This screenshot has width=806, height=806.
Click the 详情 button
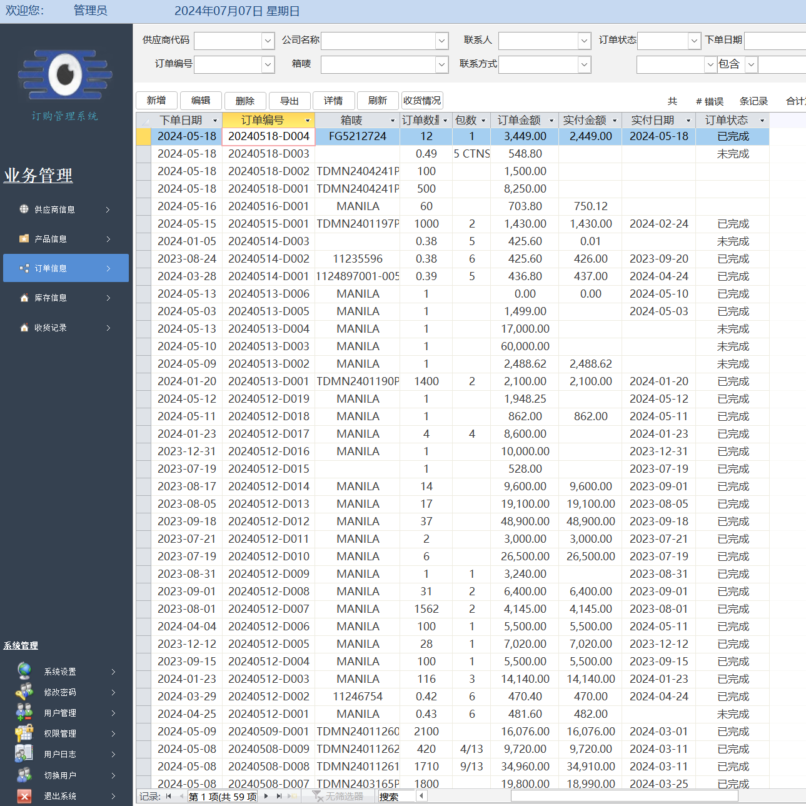333,101
